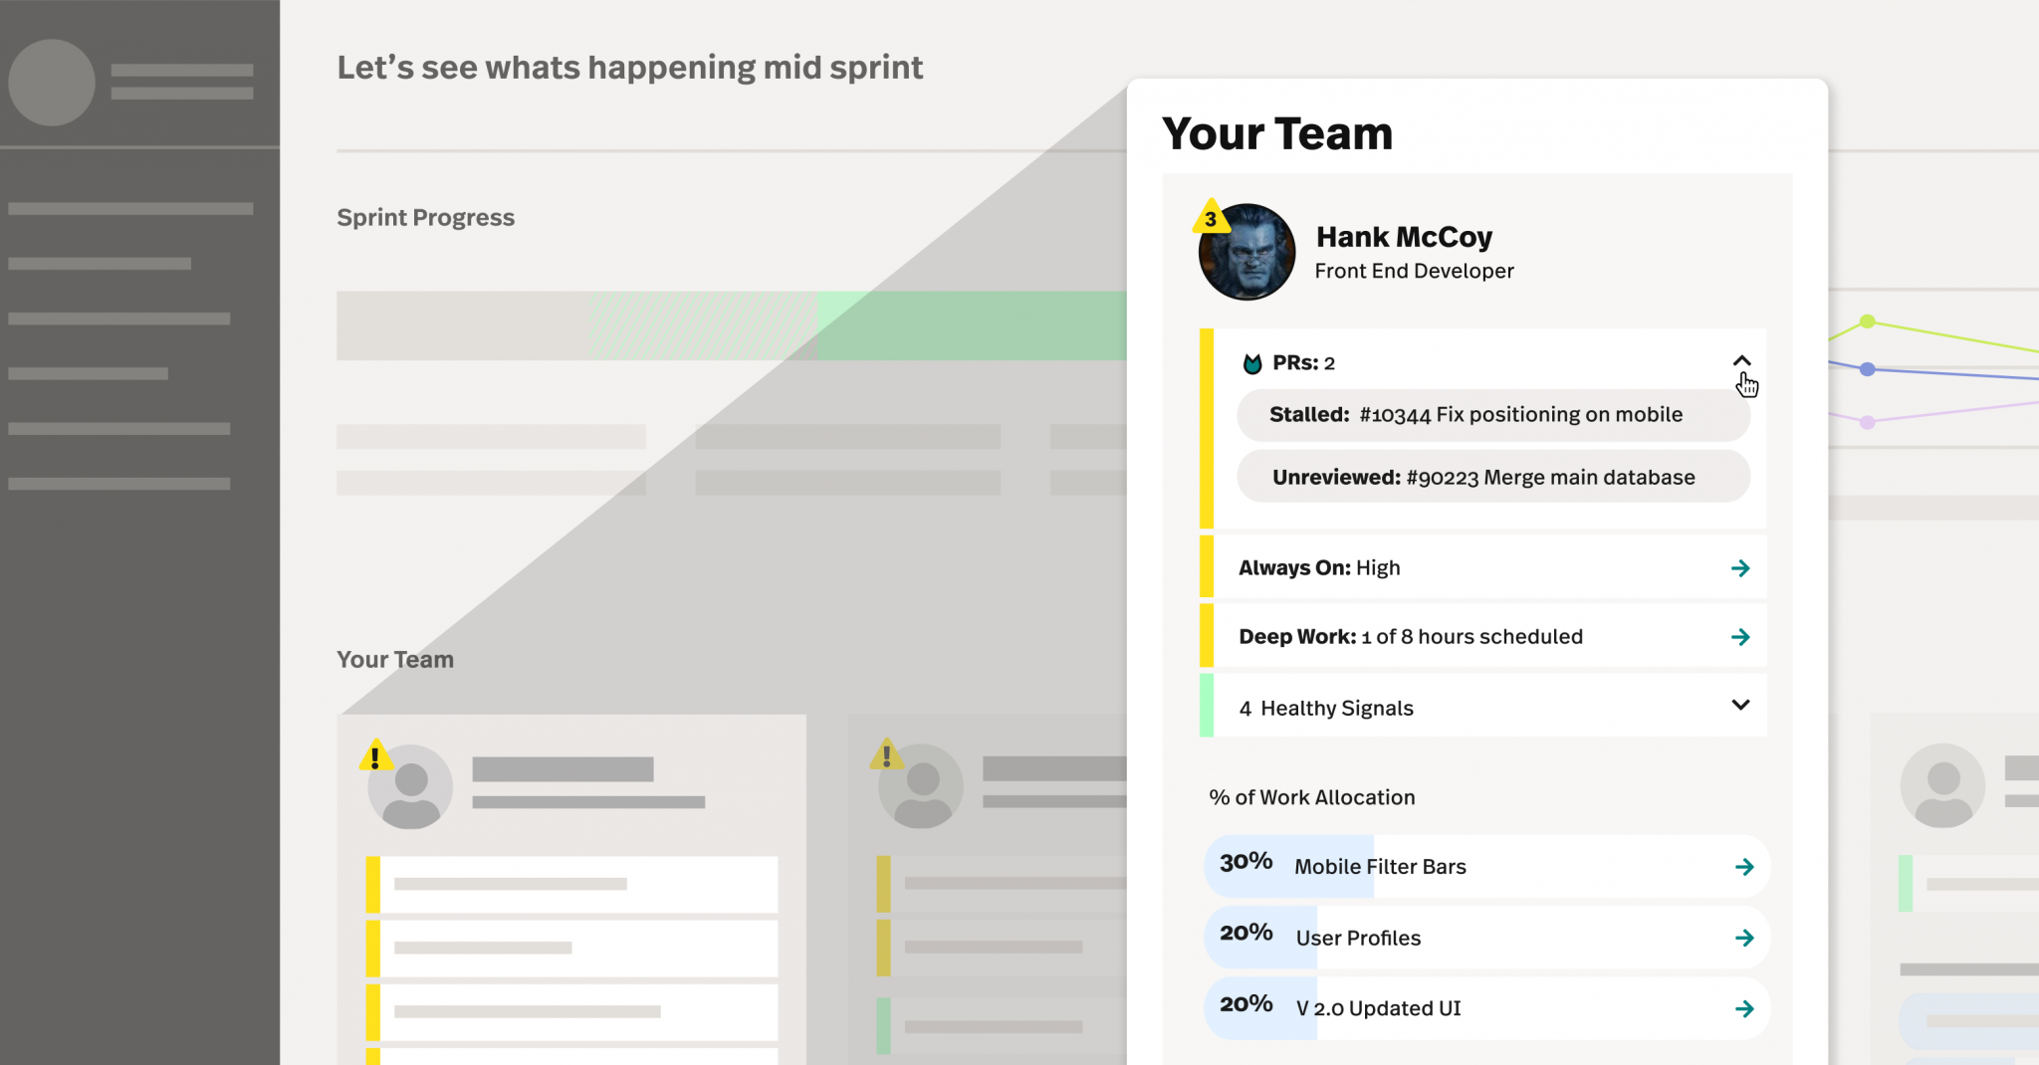Click arrow next to User Profiles
Viewport: 2039px width, 1065px height.
[x=1744, y=938]
